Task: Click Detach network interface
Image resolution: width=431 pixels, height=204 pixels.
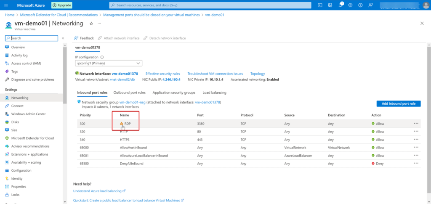Action: point(165,38)
